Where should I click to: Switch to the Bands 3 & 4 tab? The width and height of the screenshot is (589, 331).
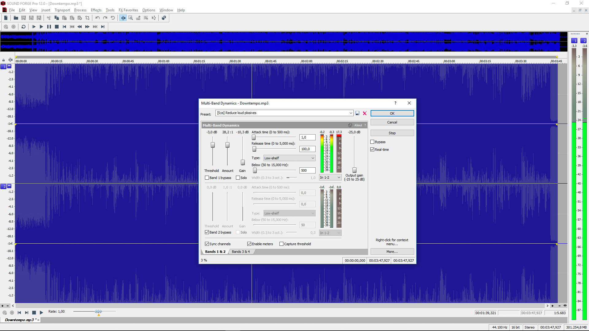pyautogui.click(x=241, y=251)
